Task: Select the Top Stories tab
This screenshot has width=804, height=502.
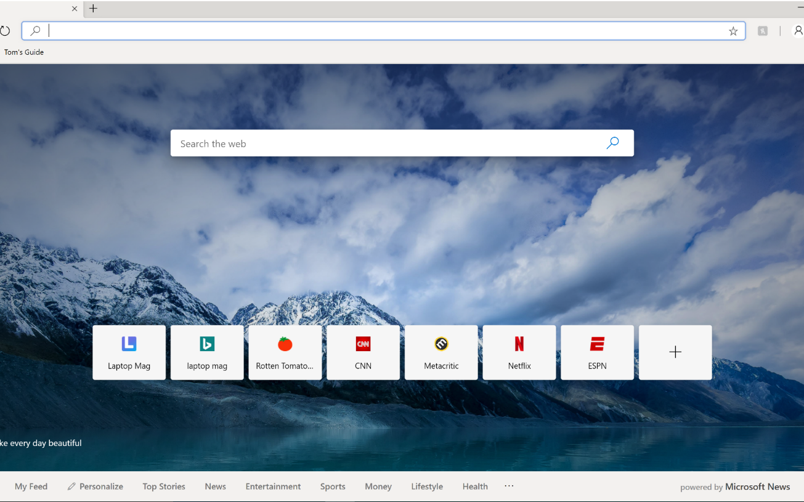Action: point(164,487)
